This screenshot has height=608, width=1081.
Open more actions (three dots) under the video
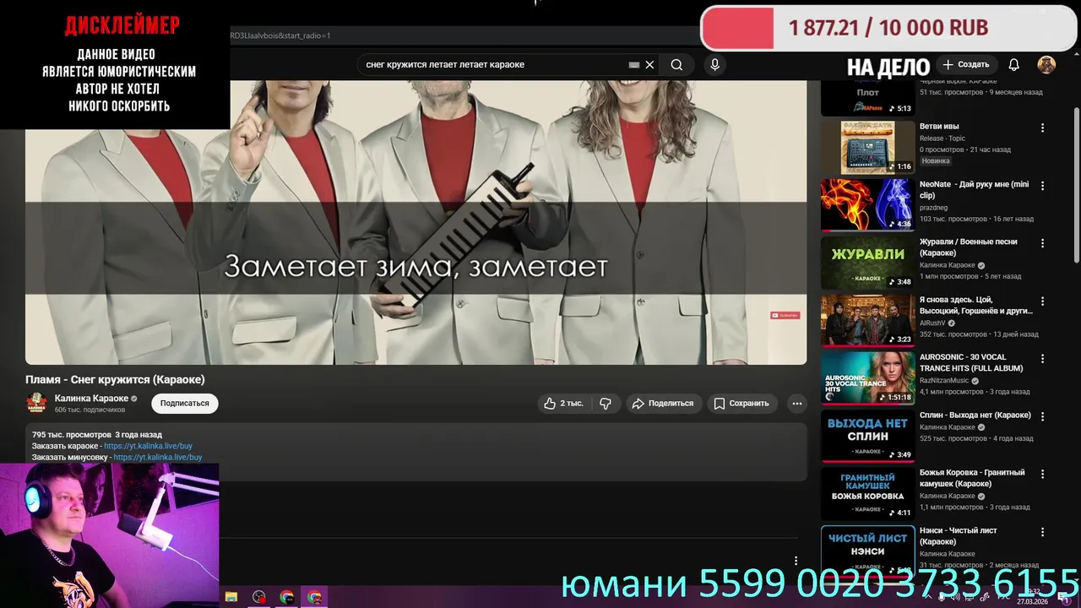pos(796,404)
